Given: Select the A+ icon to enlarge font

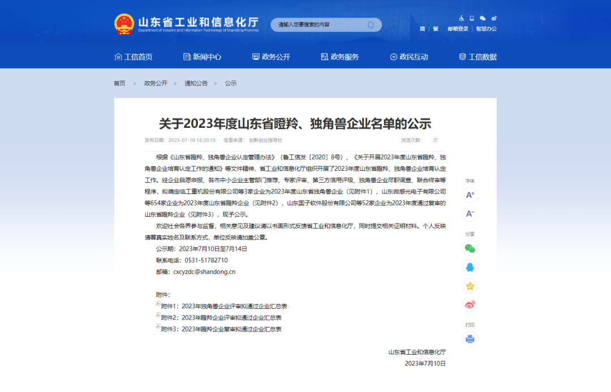Looking at the screenshot, I should click(x=470, y=195).
